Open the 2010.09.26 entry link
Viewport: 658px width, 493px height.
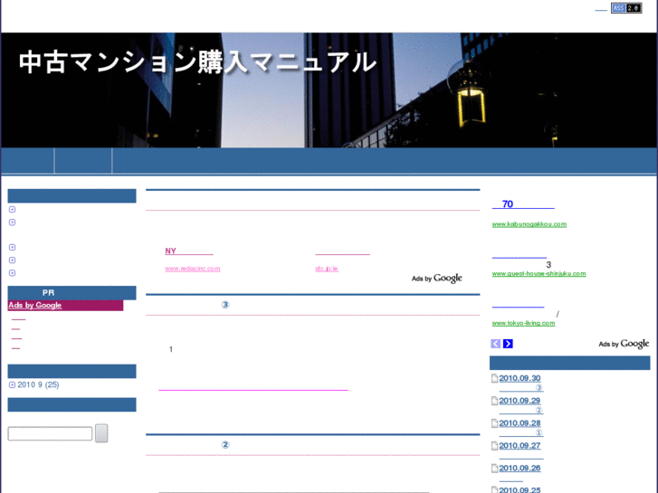coord(520,469)
